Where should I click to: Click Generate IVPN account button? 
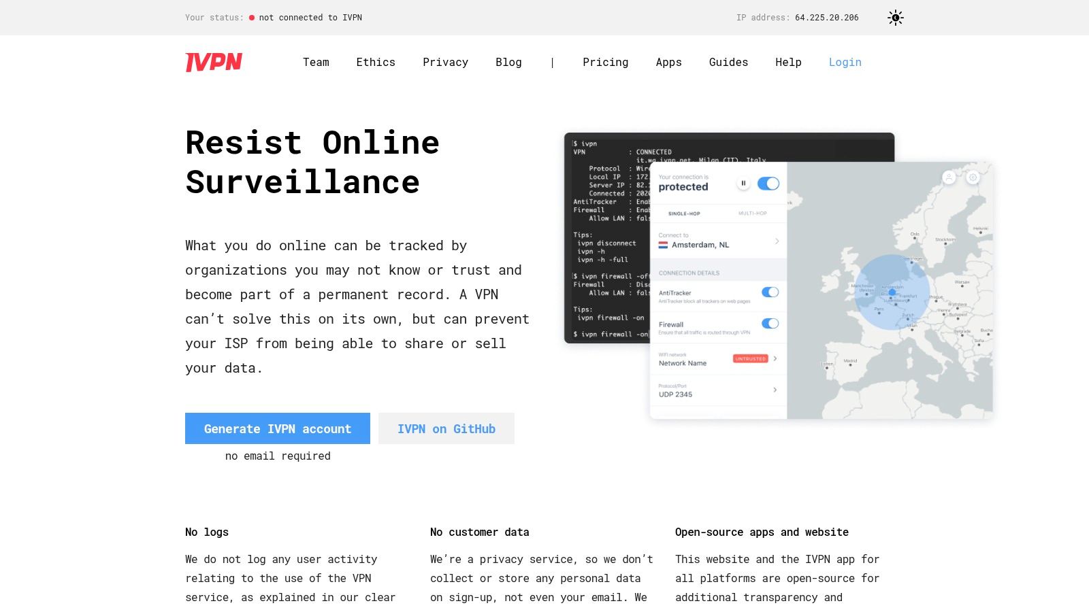278,428
